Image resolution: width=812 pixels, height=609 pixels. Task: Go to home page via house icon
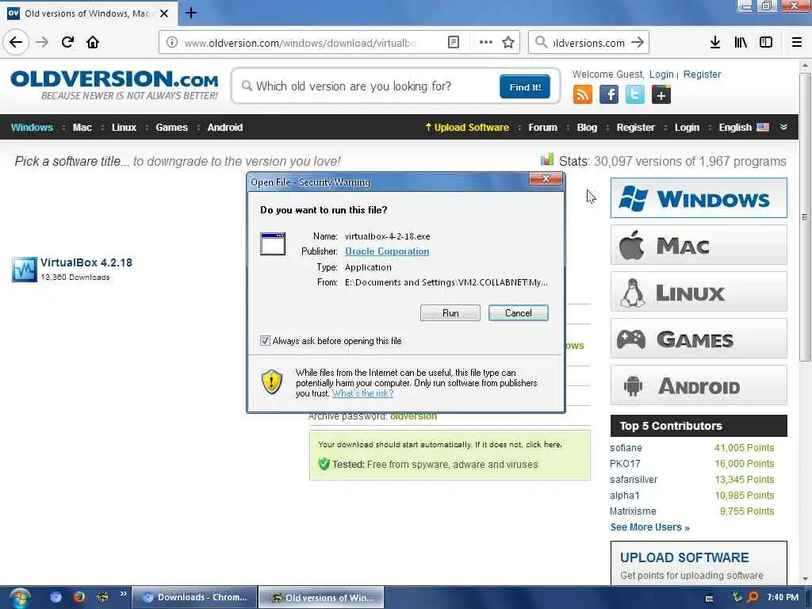pyautogui.click(x=93, y=42)
